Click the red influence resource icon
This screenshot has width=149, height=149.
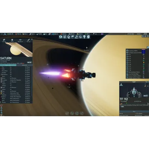[x=16, y=34]
